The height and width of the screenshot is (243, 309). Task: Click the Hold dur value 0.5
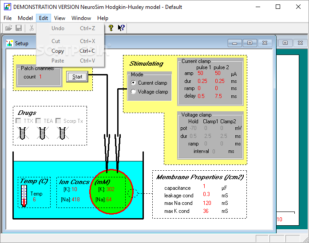coord(193,136)
